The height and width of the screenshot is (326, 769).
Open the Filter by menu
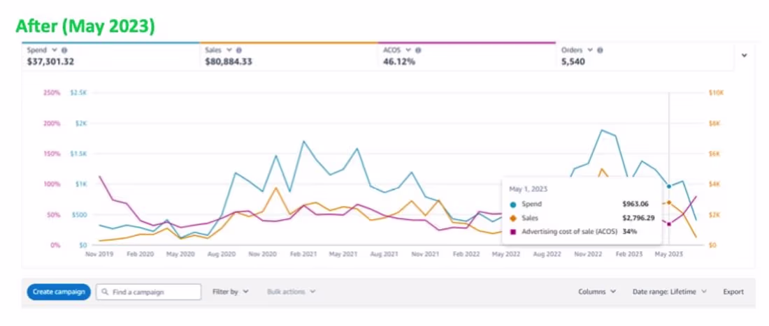(230, 292)
